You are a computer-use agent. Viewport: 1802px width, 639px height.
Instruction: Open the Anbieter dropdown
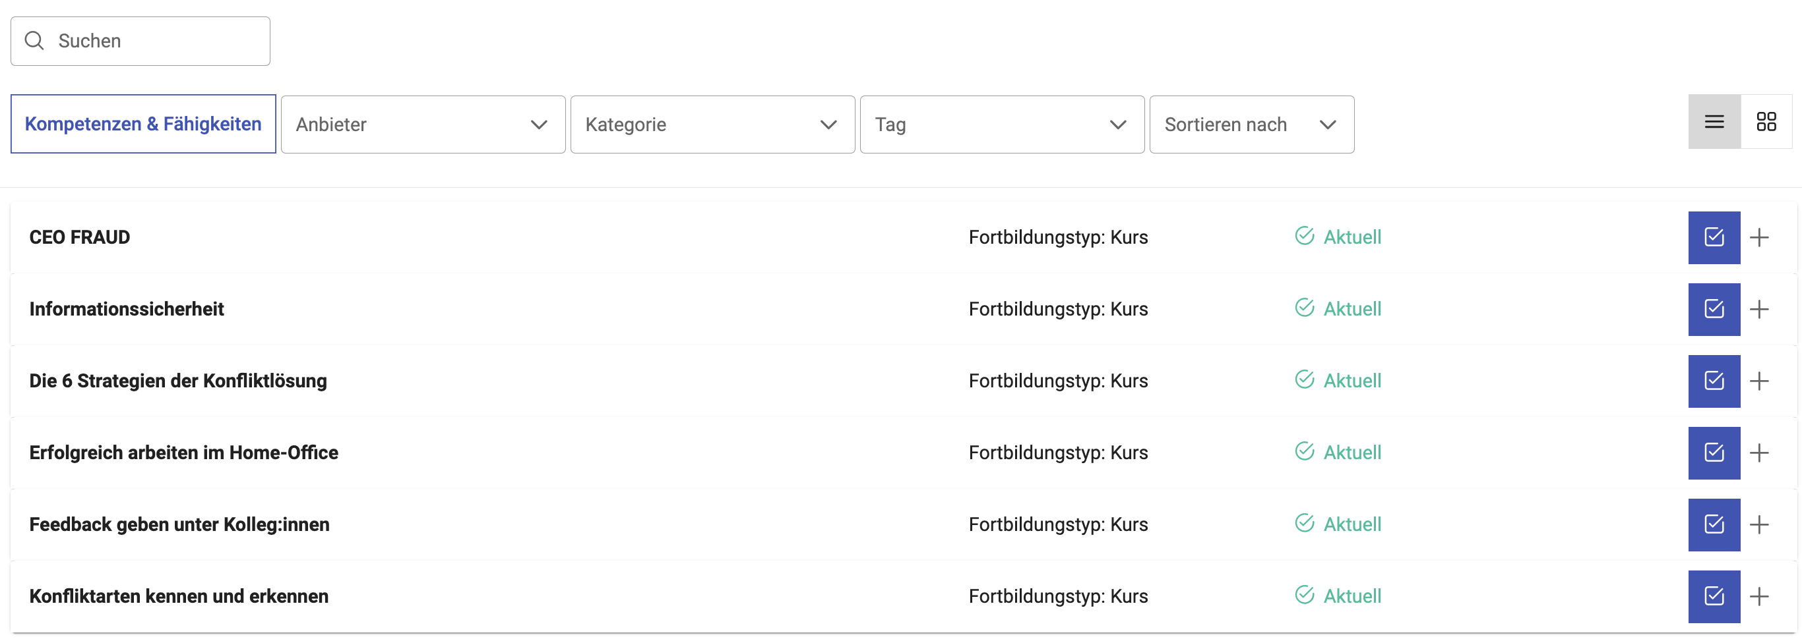coord(423,125)
